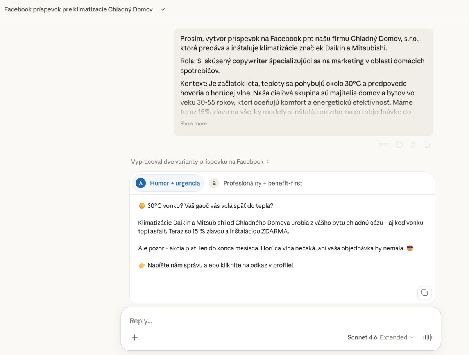Click the 21:07 message timestamp
Screen dimensions: 469x355
tap(383, 144)
